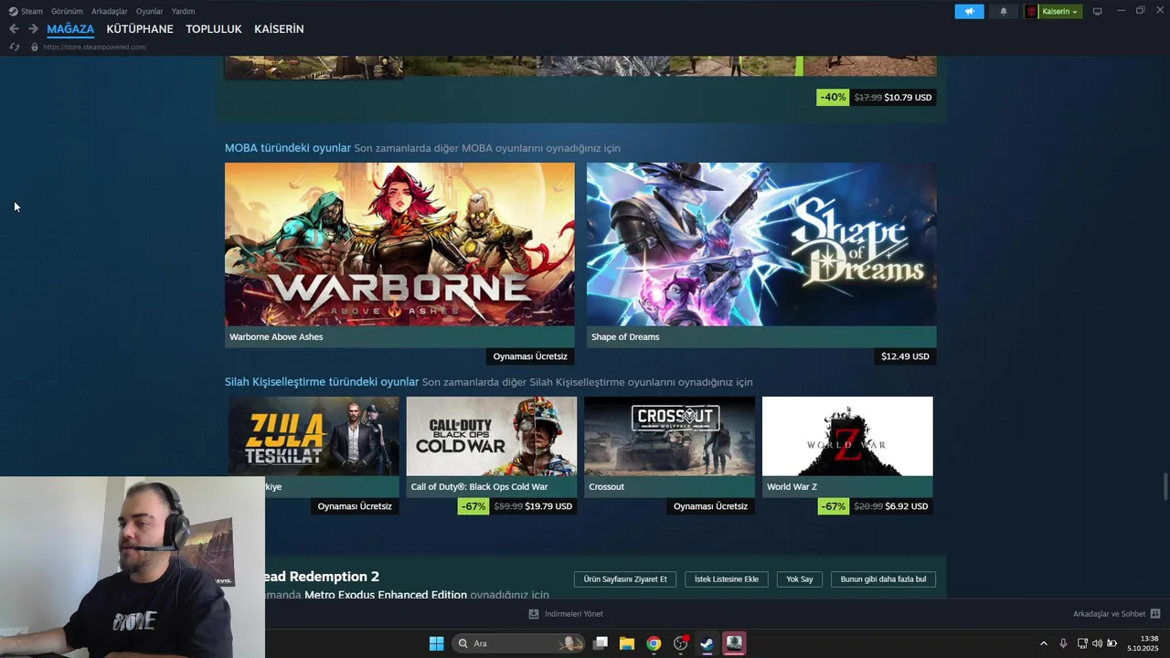1170x658 pixels.
Task: Click the padlock icon beside the URL
Action: click(35, 47)
